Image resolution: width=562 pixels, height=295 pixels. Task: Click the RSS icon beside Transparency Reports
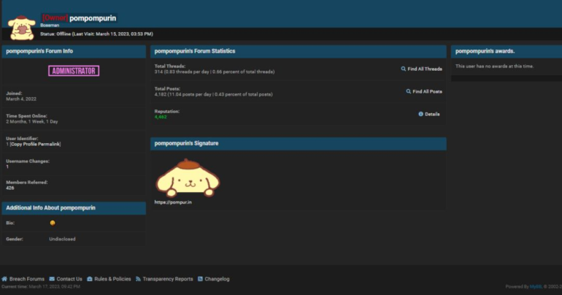pos(139,279)
